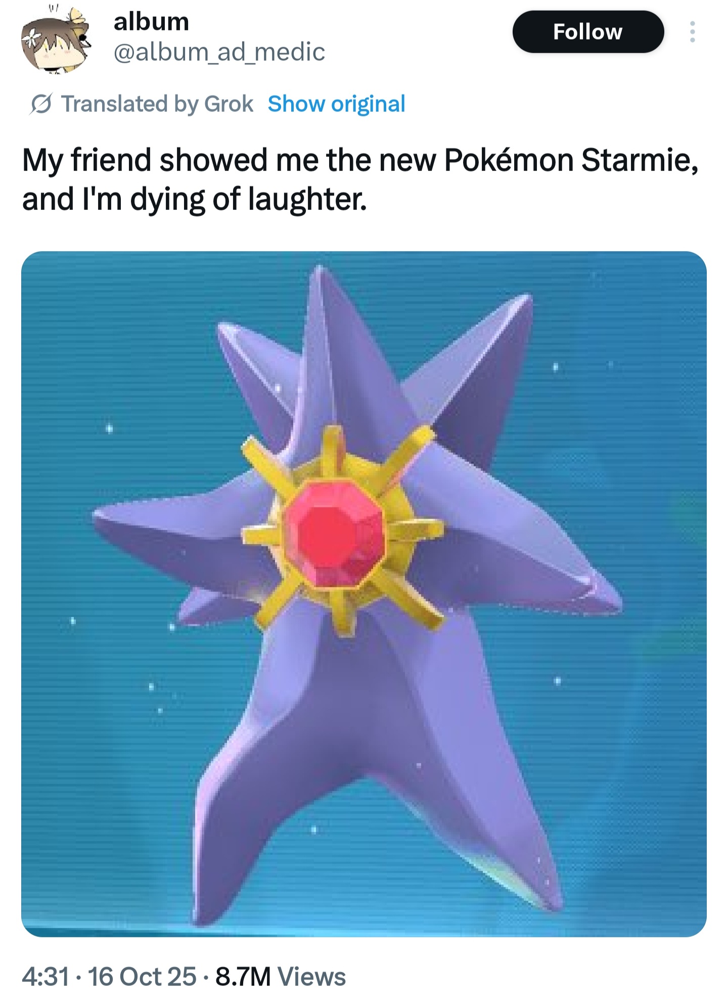Click the 16 Oct 25 post date

tap(142, 977)
